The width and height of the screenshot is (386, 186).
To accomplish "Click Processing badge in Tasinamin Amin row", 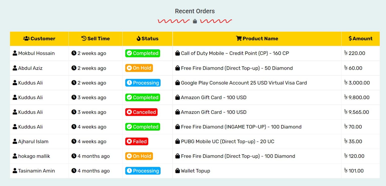I will click(x=143, y=171).
